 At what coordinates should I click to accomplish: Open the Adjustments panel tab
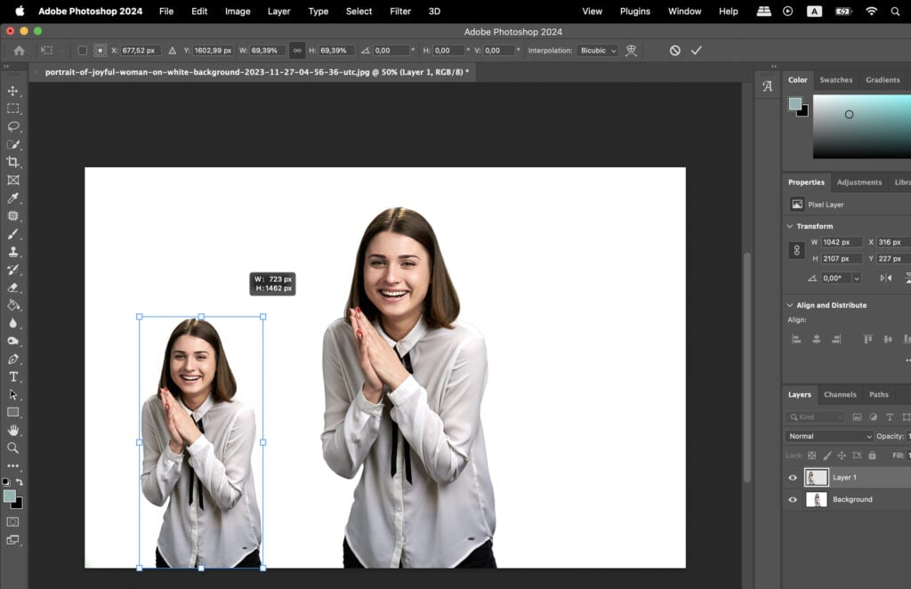click(859, 182)
